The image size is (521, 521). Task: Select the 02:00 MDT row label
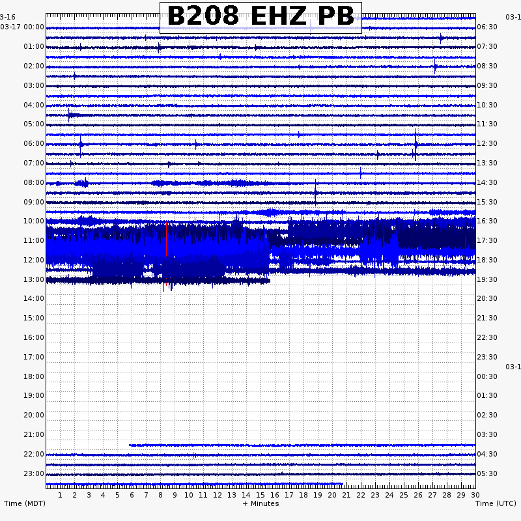[34, 66]
